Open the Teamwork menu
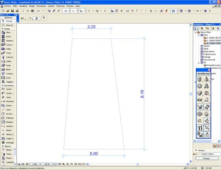Screen dimensions: 221x170 pos(60,6)
